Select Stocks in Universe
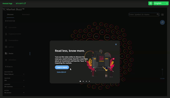This screenshot has height=98, width=170. [11, 53]
